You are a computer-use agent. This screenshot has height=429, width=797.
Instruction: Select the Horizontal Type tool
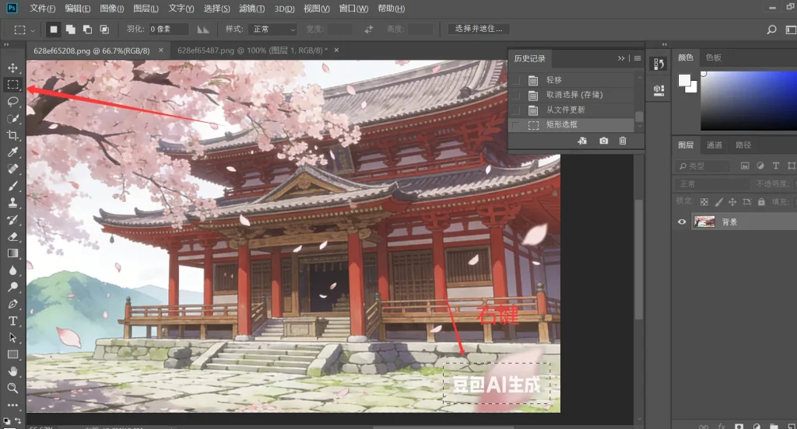pyautogui.click(x=12, y=321)
